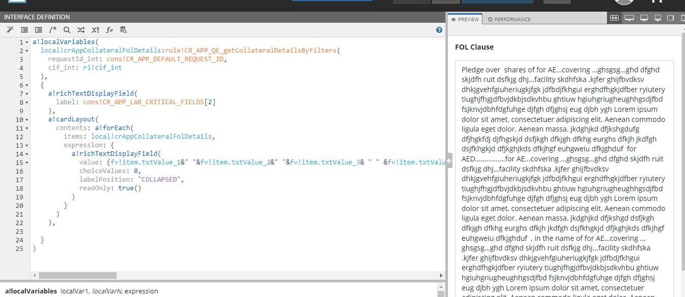Click the magic wand format expression icon
Image resolution: width=685 pixels, height=297 pixels.
(10, 30)
